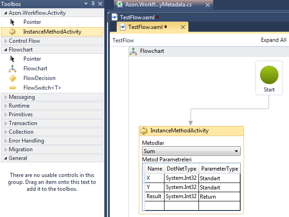Select Pointer under Azon.Workflow.Activity group
Image resolution: width=289 pixels, height=217 pixels.
click(32, 22)
